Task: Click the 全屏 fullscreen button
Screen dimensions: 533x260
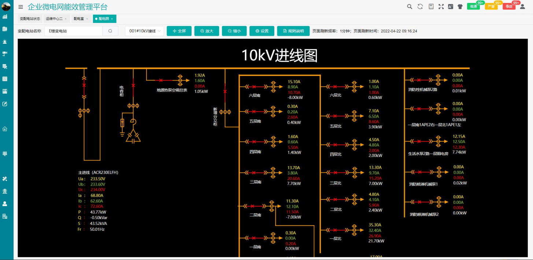Action: click(179, 31)
